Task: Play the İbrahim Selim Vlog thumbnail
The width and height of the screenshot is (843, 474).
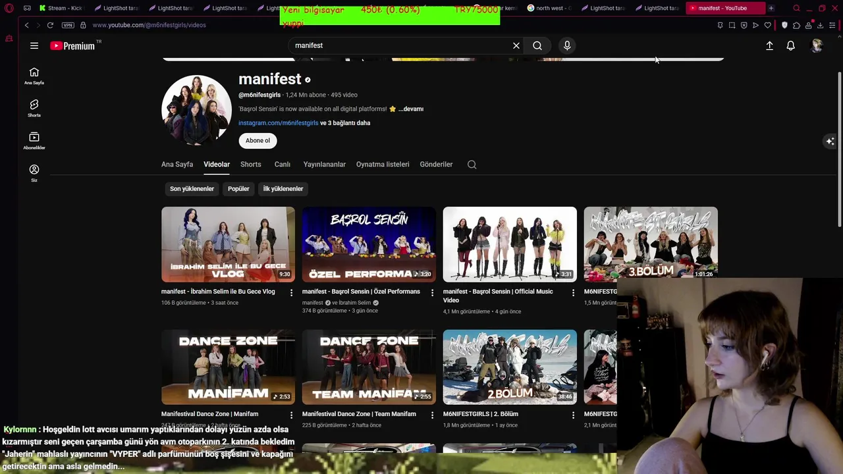Action: 228,244
